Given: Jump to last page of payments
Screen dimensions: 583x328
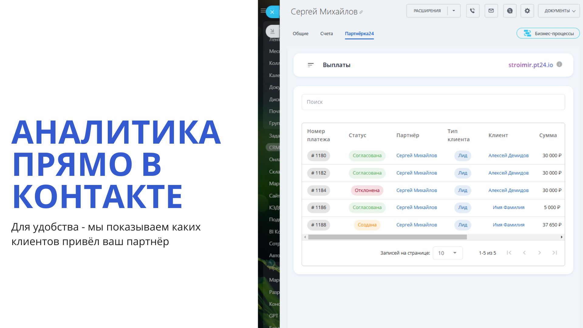Looking at the screenshot, I should tap(554, 253).
